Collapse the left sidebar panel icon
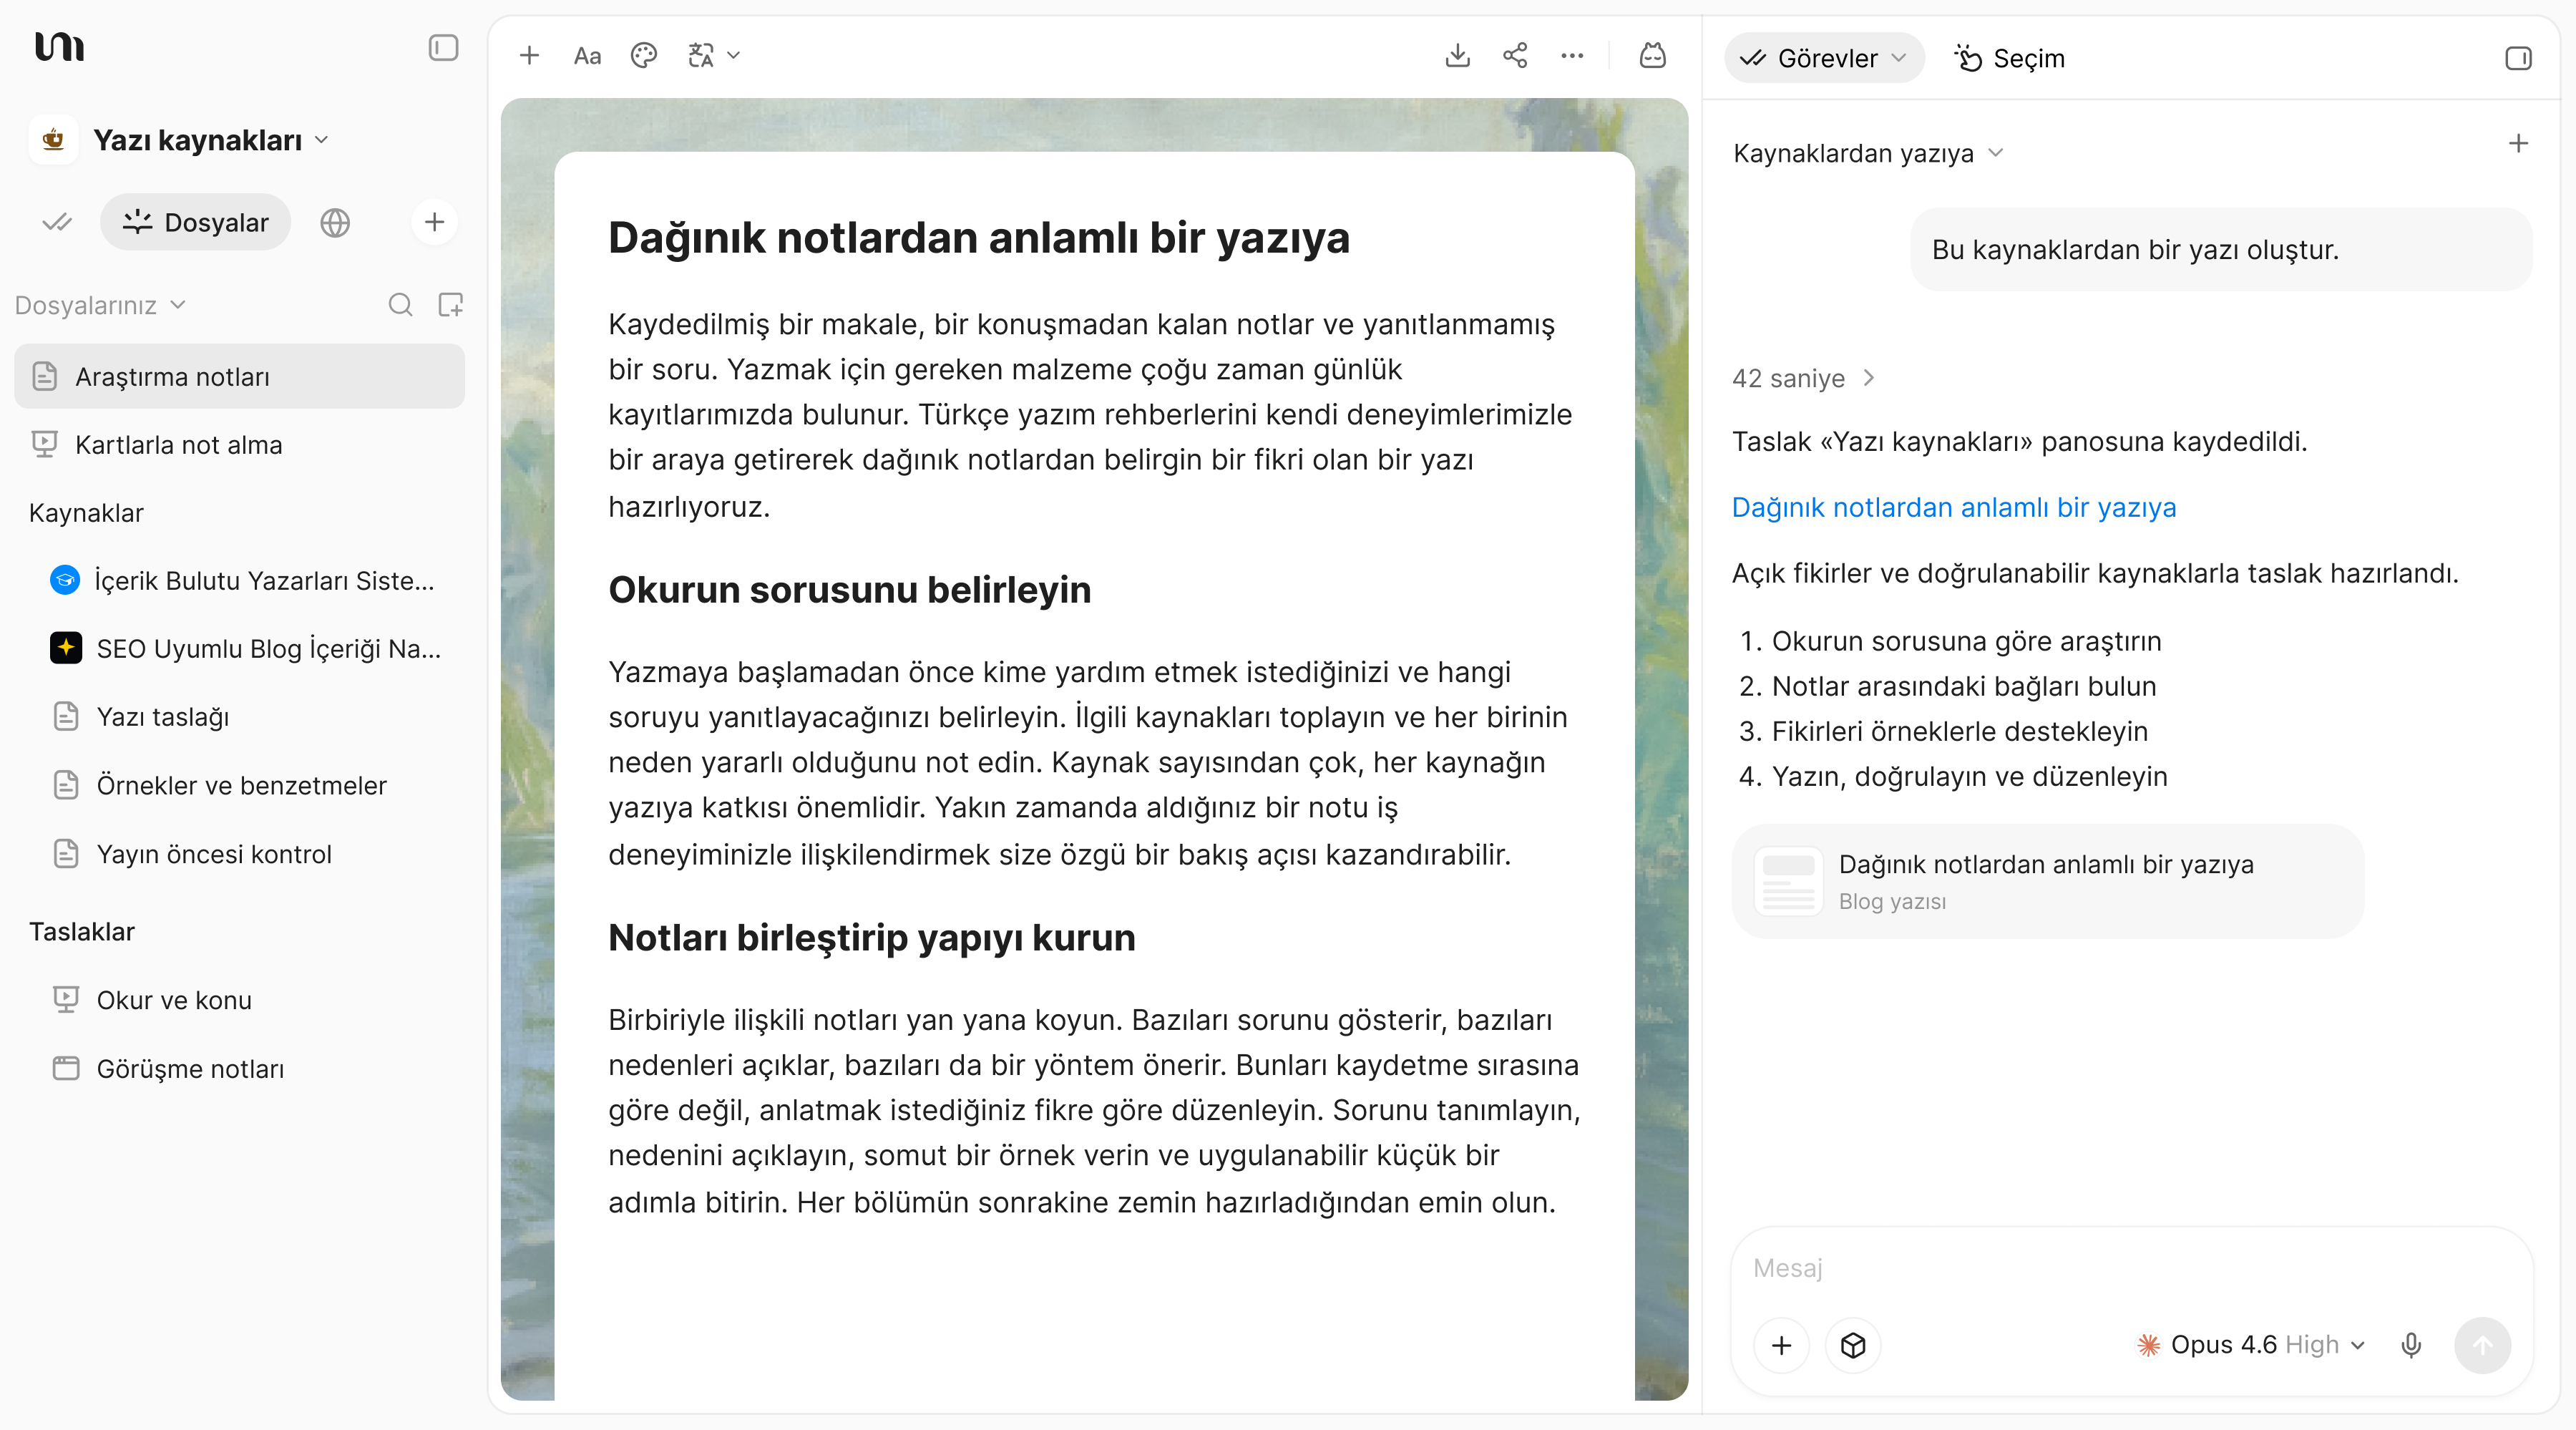The height and width of the screenshot is (1430, 2576). click(443, 48)
